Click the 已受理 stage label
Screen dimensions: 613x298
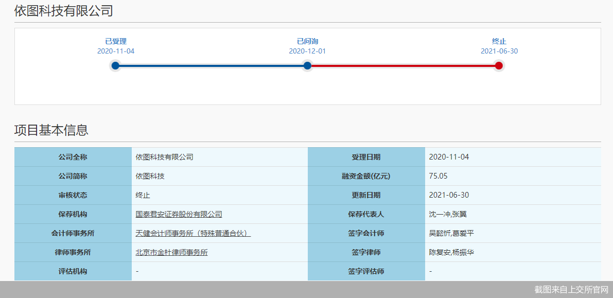click(x=116, y=42)
